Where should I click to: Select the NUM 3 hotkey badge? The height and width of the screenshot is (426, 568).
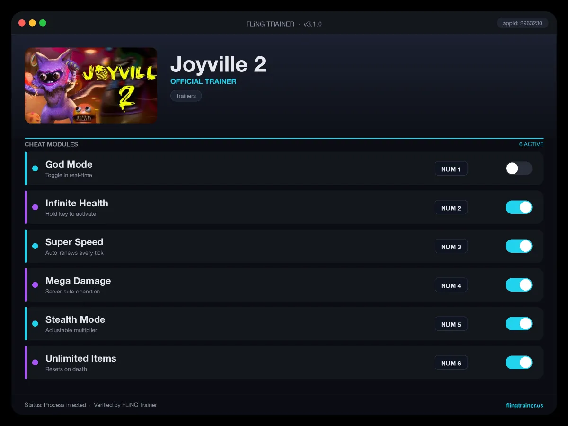451,247
